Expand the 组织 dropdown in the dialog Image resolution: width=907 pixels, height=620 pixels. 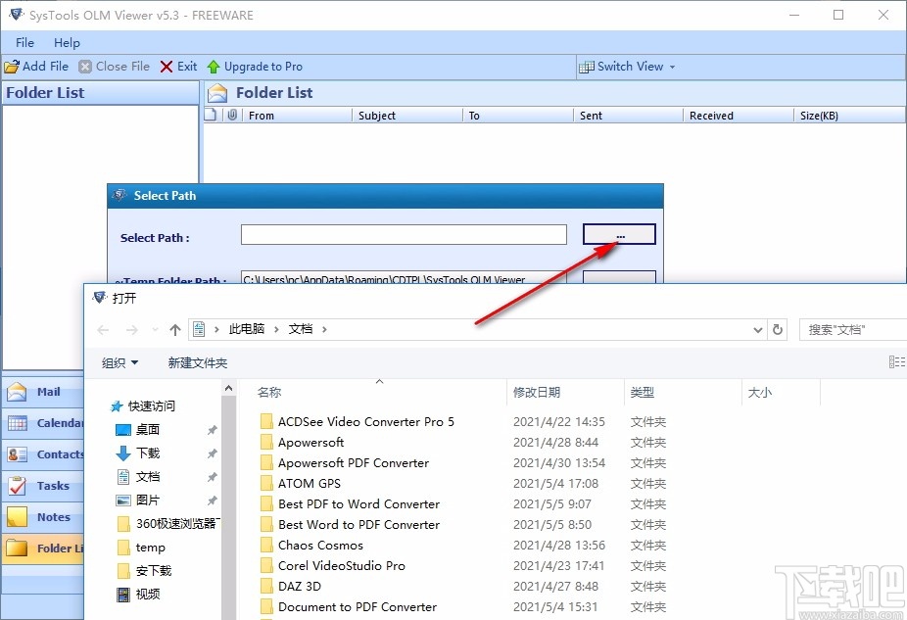[x=119, y=361]
